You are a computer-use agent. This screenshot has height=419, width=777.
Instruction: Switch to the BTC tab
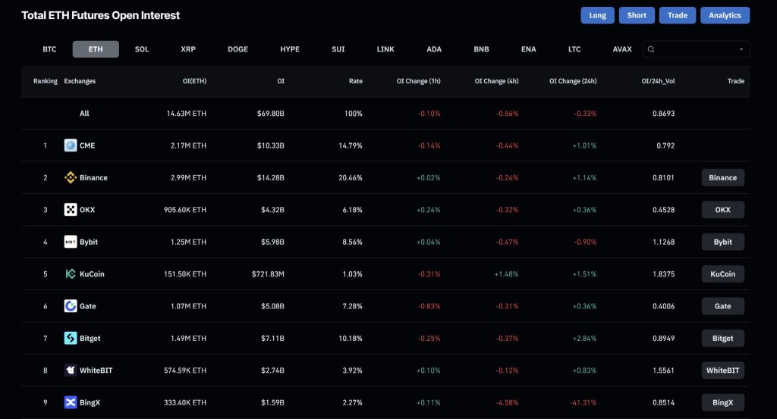tap(49, 49)
